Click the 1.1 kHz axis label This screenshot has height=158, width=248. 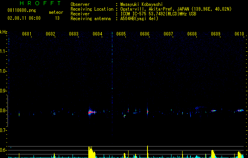4,51
